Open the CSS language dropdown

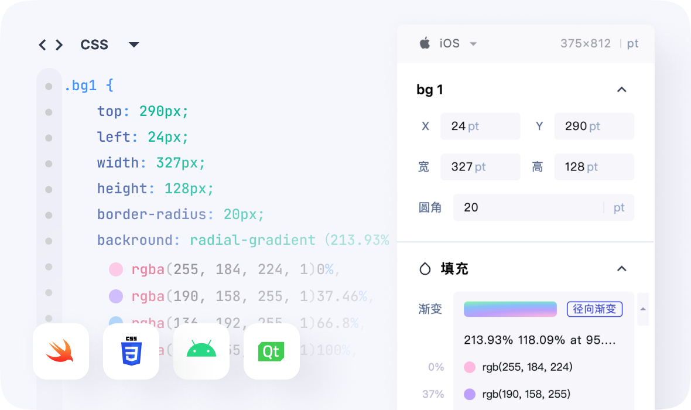pyautogui.click(x=134, y=45)
